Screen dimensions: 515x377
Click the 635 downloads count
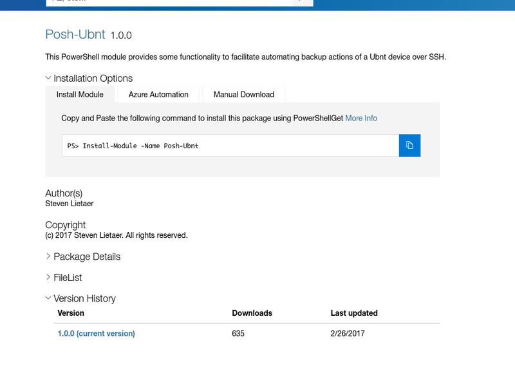click(238, 333)
